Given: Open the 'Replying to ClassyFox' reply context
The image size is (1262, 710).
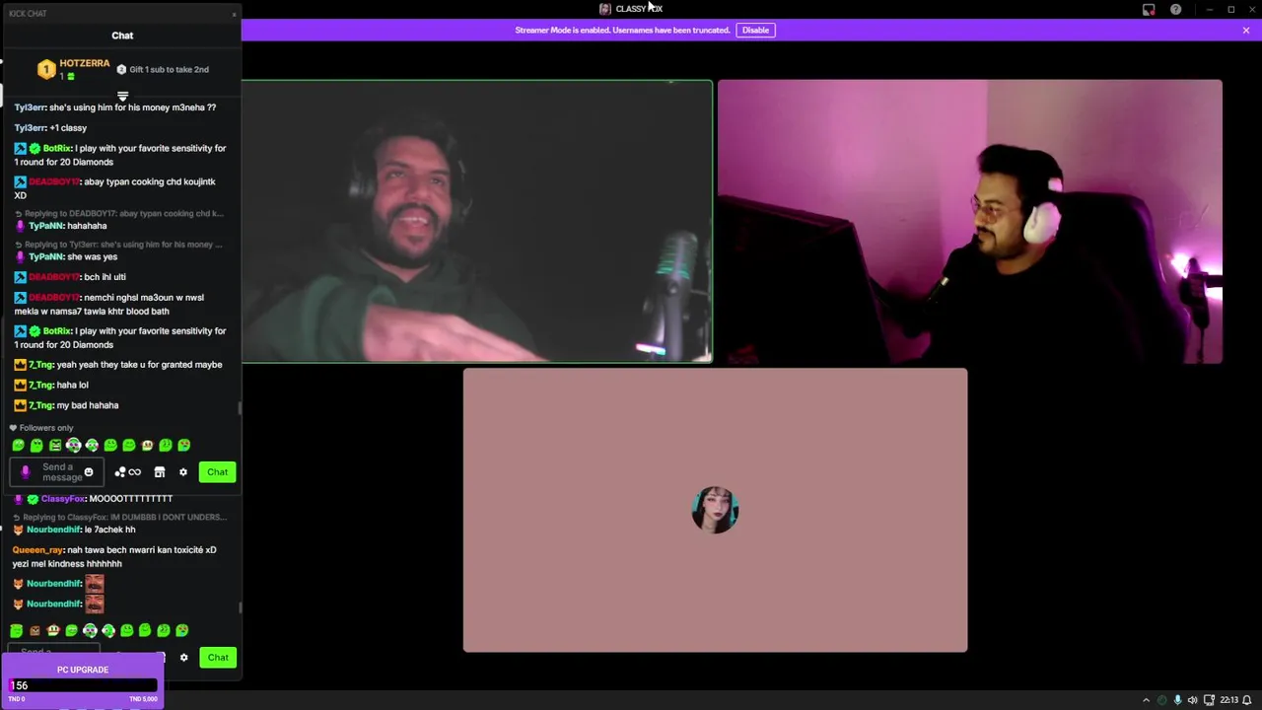Looking at the screenshot, I should 120,517.
